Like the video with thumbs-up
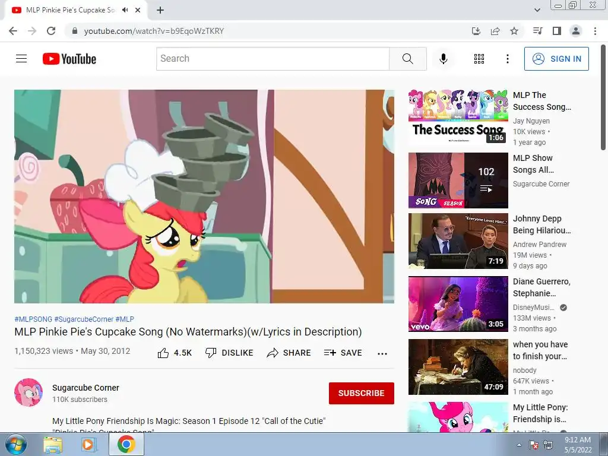608x456 pixels. click(175, 353)
